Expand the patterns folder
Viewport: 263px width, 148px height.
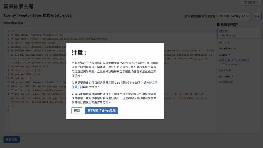[x=226, y=76]
